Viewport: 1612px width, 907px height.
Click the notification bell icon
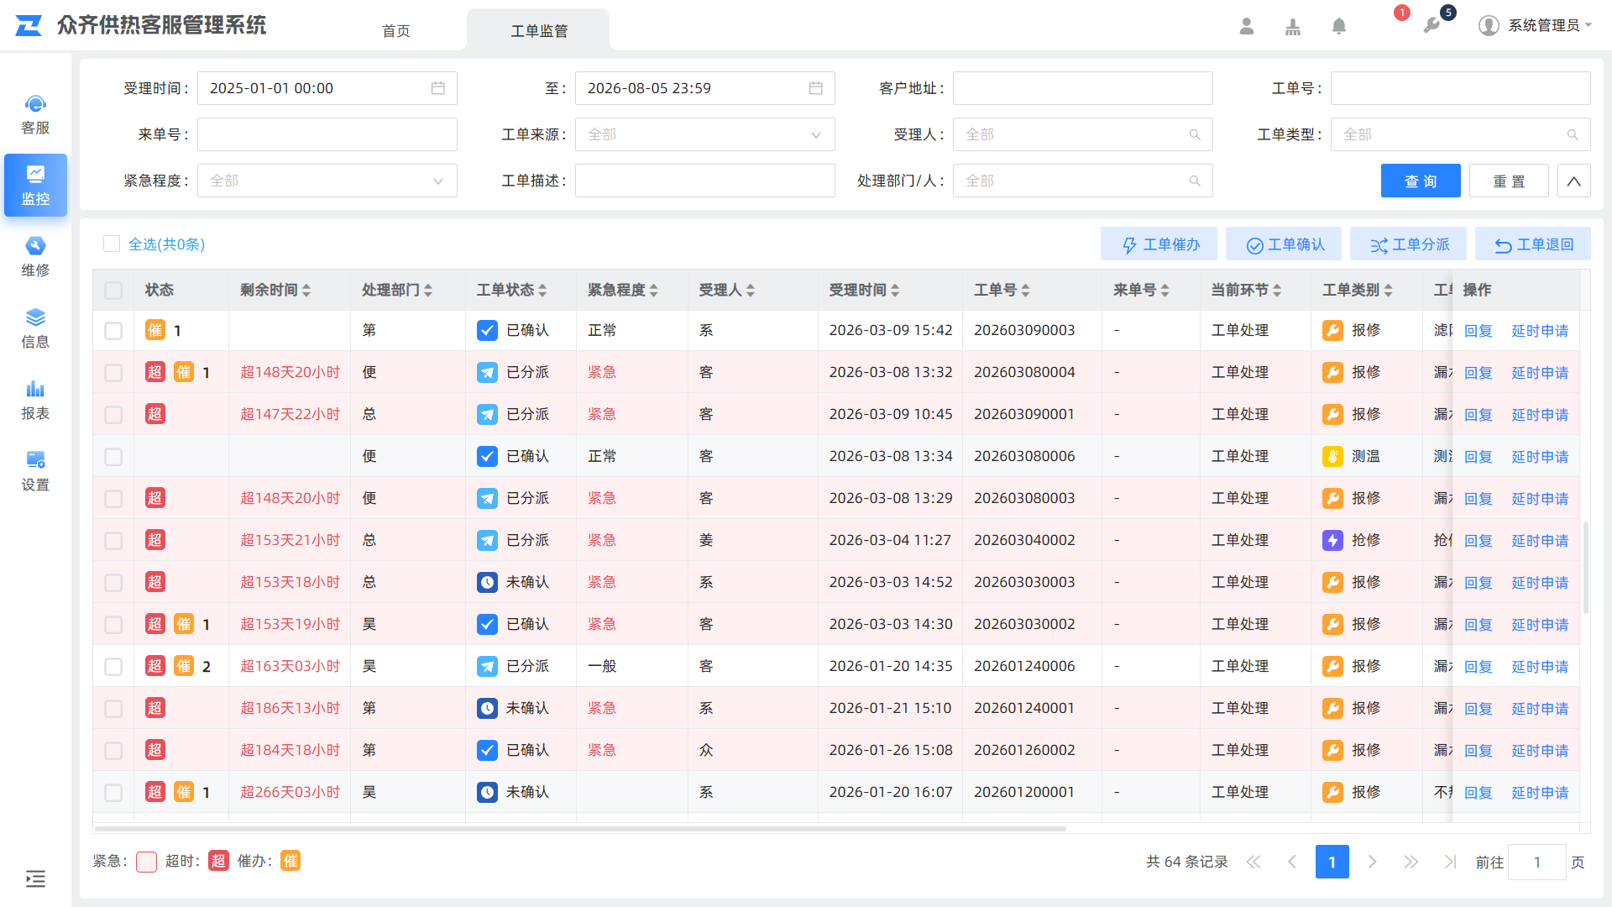click(x=1339, y=26)
